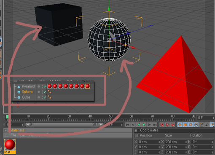
Task: Toggle the autokeying red icon
Action: click(167, 125)
